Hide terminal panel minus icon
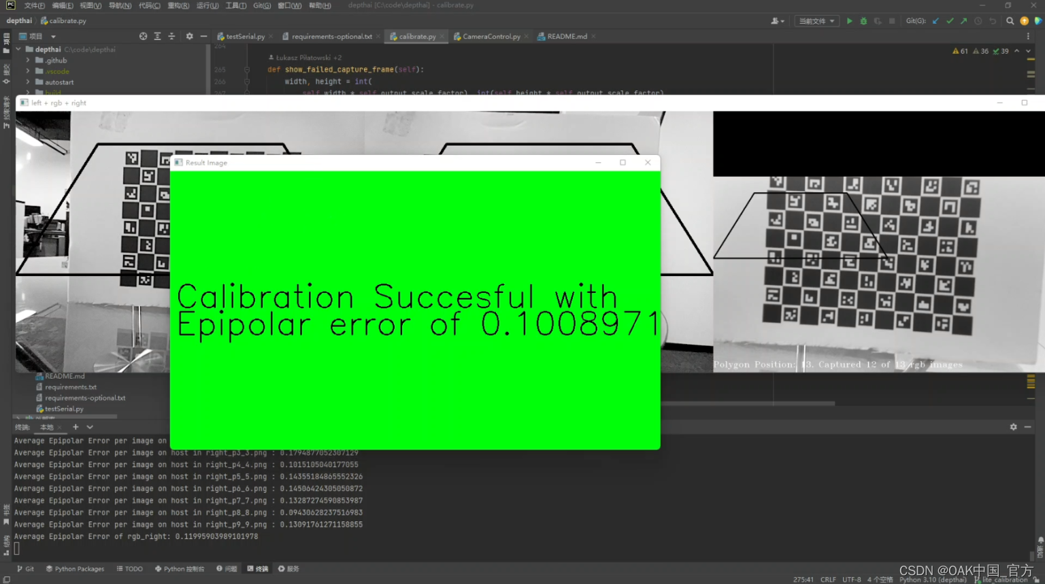Image resolution: width=1045 pixels, height=584 pixels. [1027, 427]
